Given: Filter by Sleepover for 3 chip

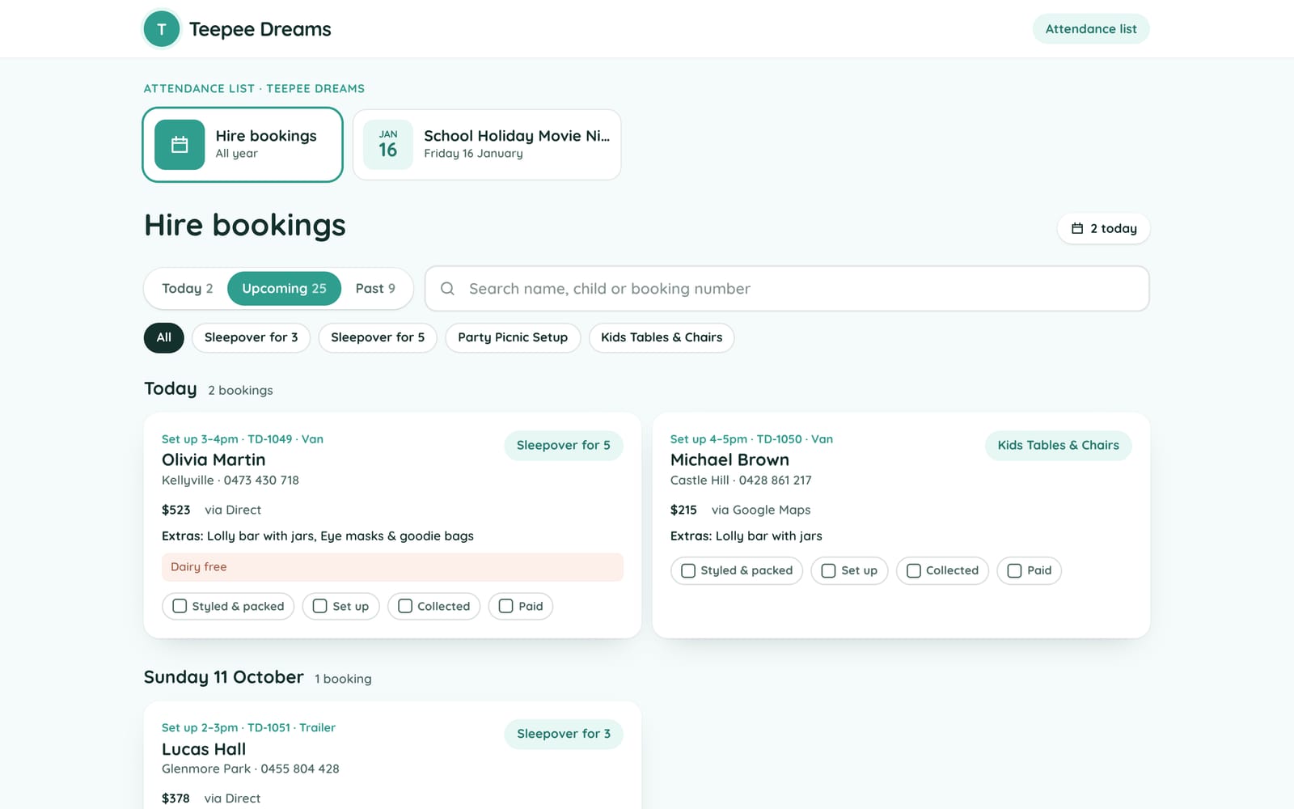Looking at the screenshot, I should (251, 337).
